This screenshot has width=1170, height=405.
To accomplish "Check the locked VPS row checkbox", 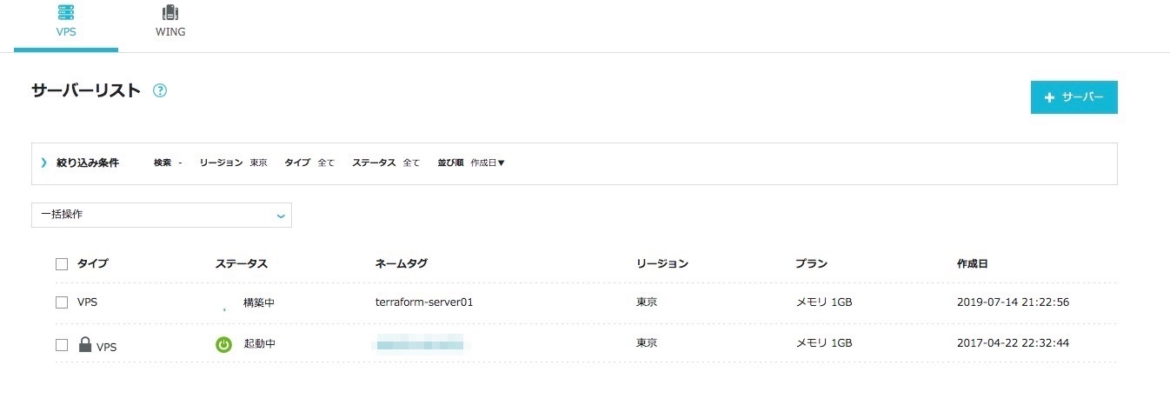I will pos(62,344).
